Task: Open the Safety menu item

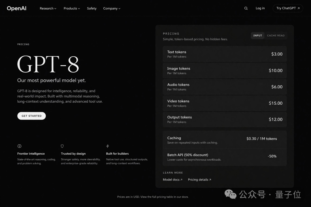Action: coord(92,8)
